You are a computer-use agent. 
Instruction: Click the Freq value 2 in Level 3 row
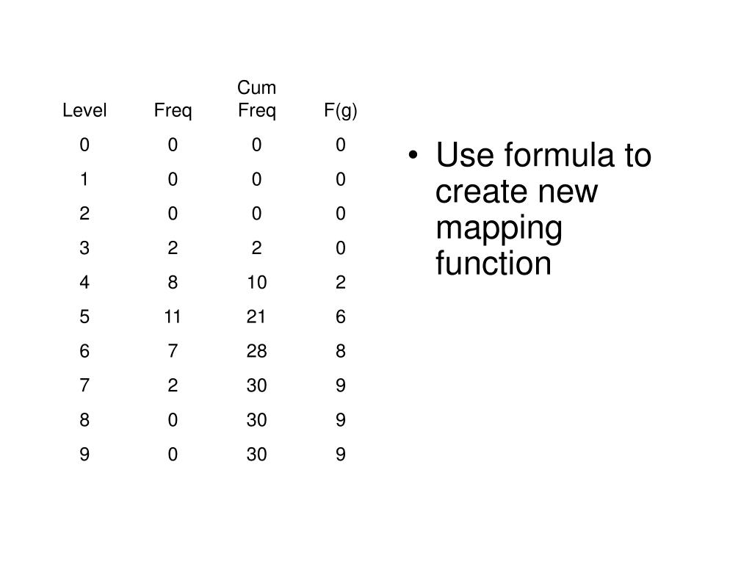pos(173,249)
